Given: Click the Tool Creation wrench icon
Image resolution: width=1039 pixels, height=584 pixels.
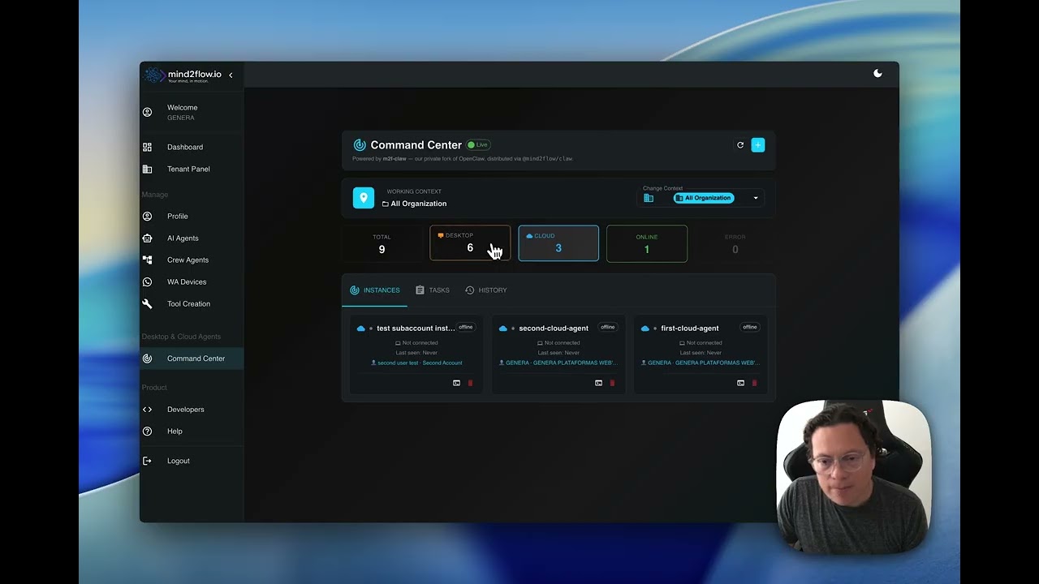Looking at the screenshot, I should [147, 303].
